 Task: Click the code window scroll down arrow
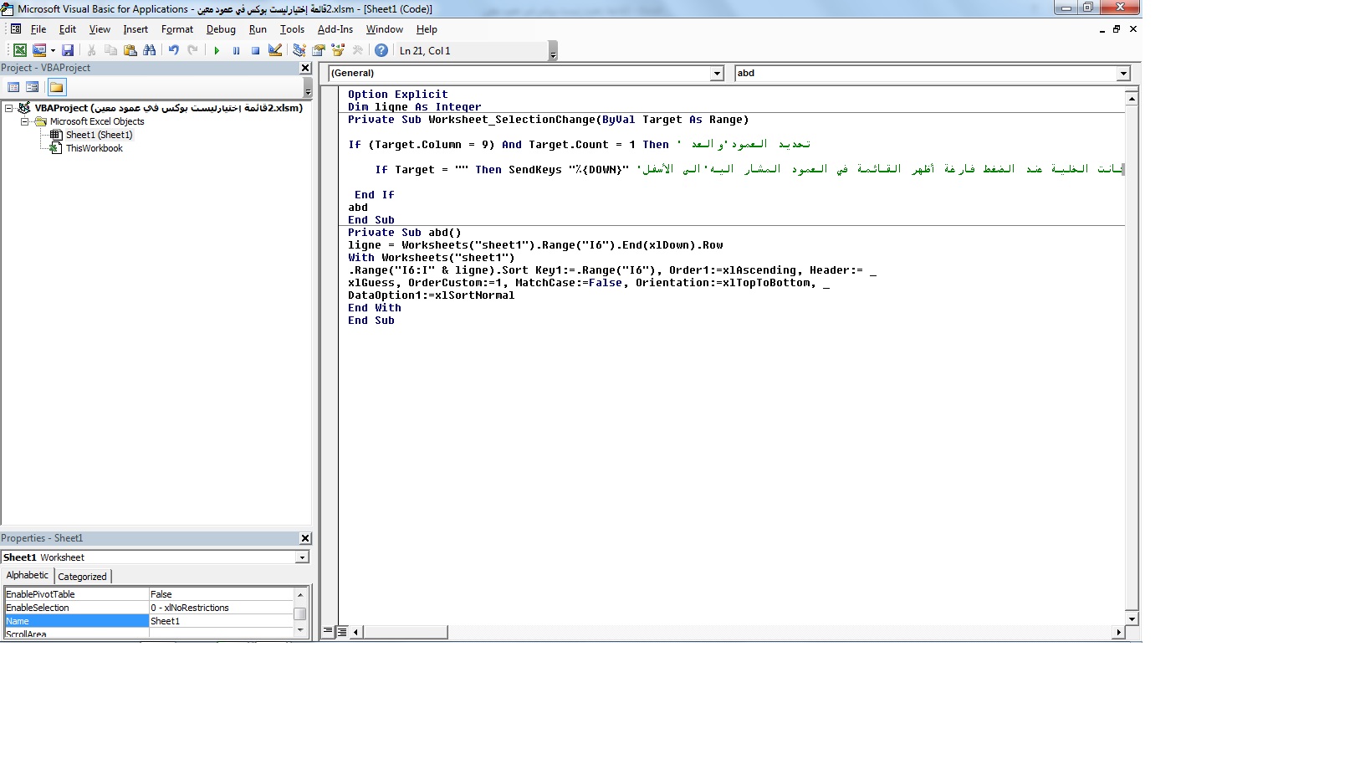click(x=1132, y=619)
